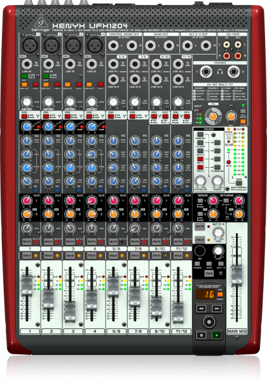The image size is (267, 381).
Task: Select ALT 3-4 as the monitor source
Action: 200,151
